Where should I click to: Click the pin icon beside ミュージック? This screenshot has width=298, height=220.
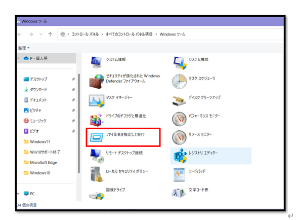click(73, 121)
